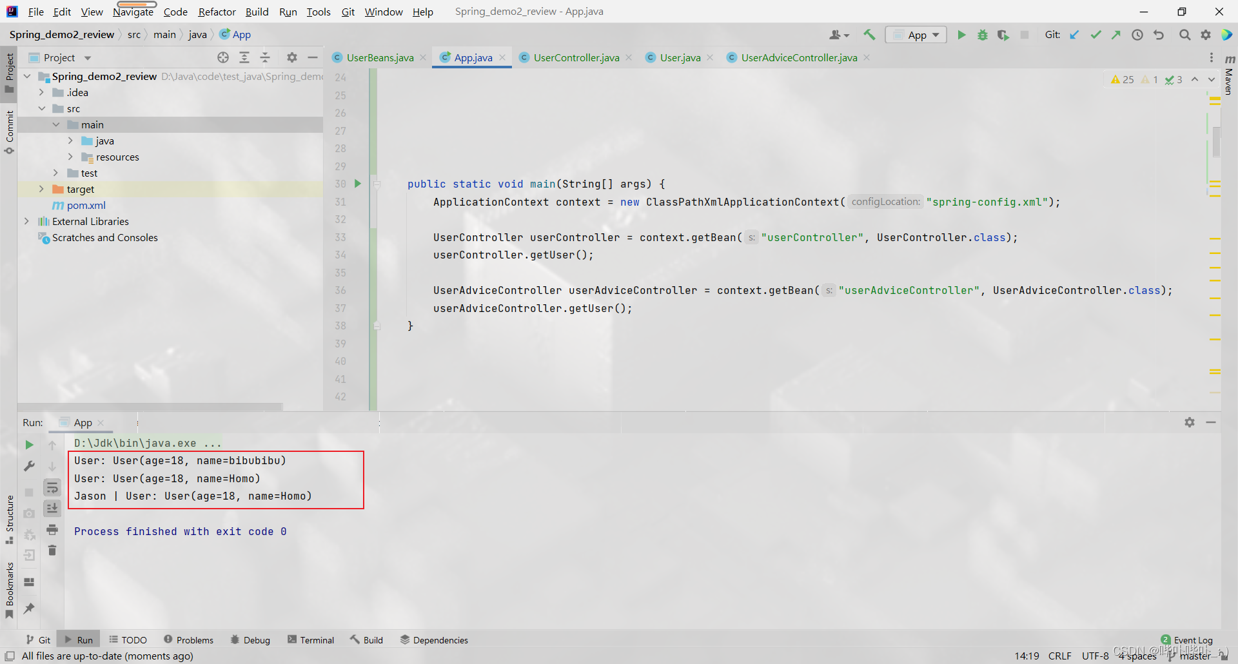Toggle the Structure tool window stripe button
1238x664 pixels.
coord(9,519)
